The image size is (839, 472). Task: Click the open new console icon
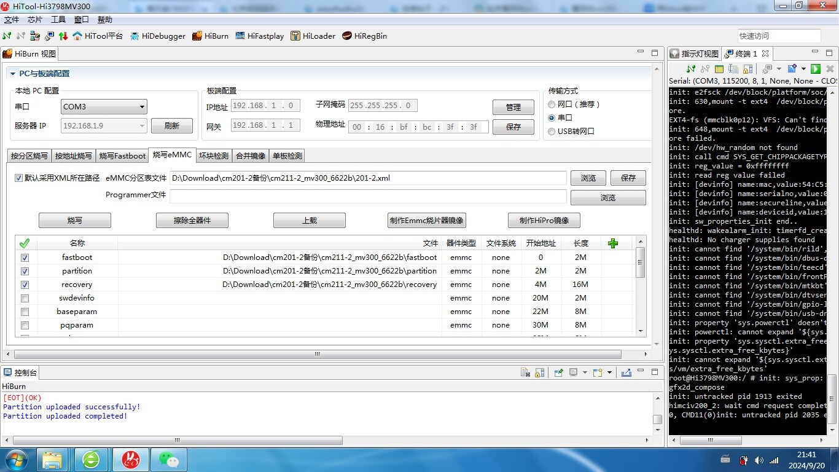598,372
